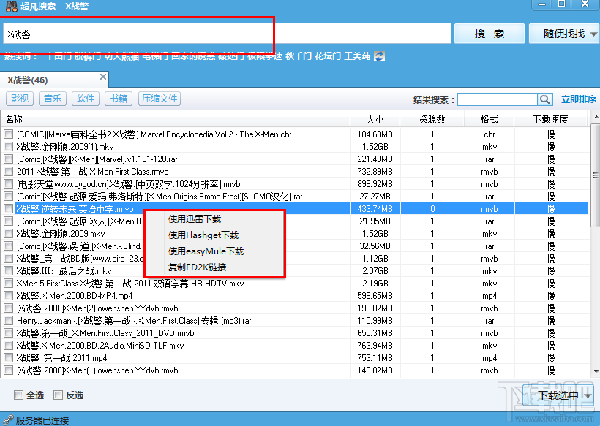Sort by the 资源数 column header
600x426 pixels.
432,119
